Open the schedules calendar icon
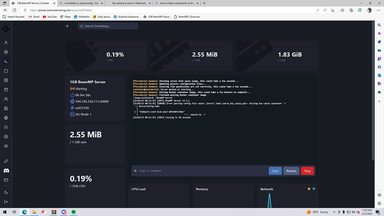 (x=6, y=90)
